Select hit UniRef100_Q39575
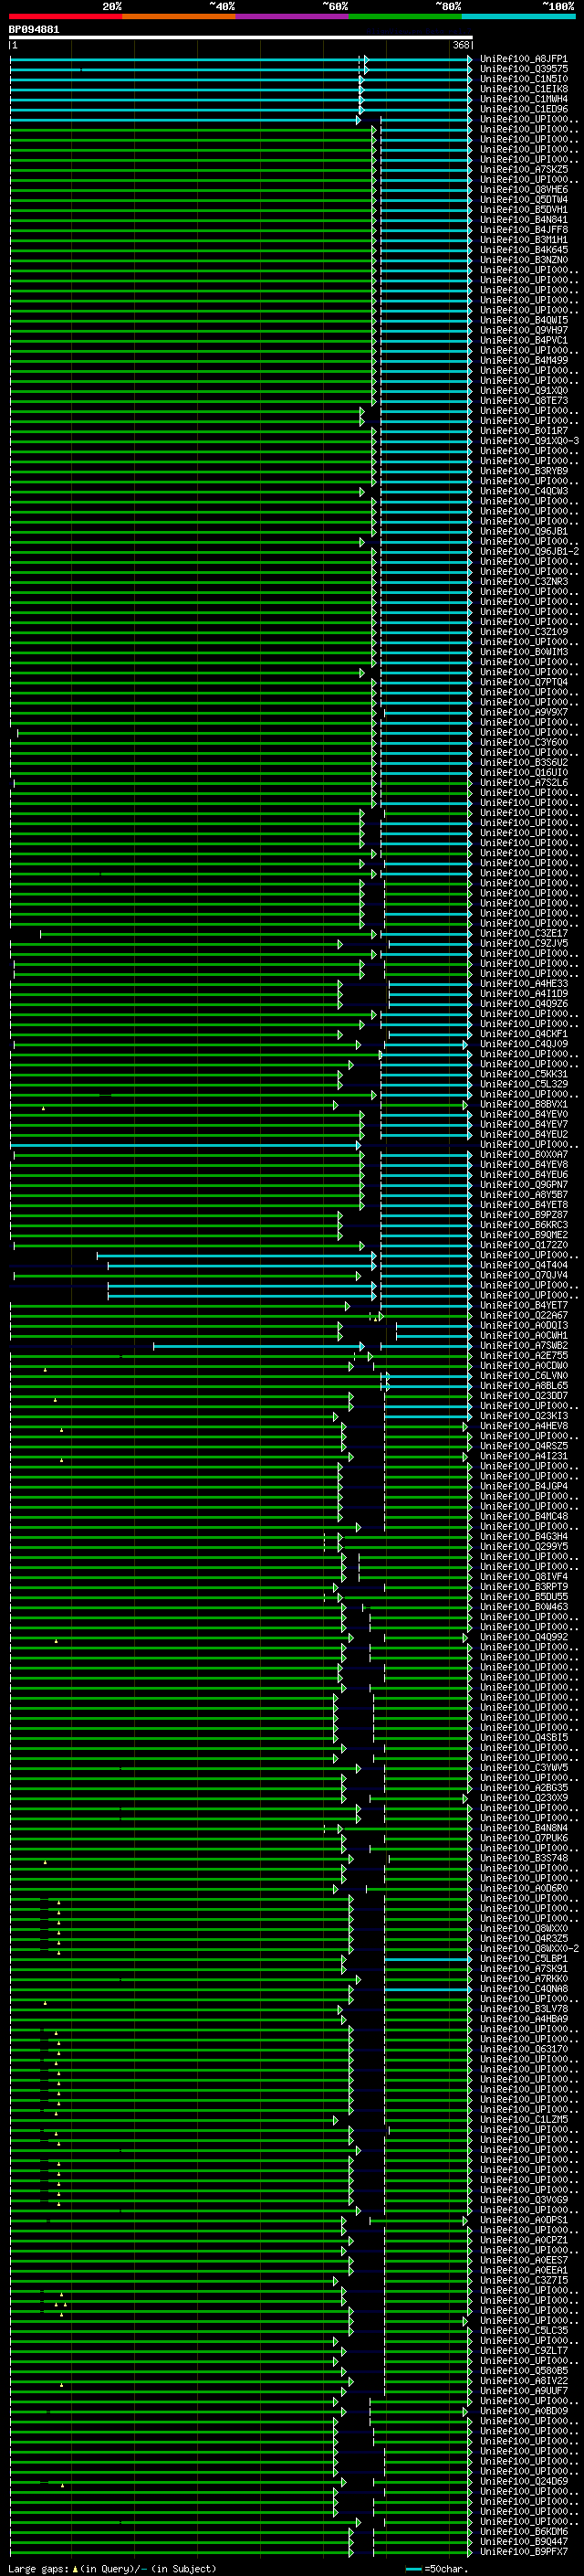The height and width of the screenshot is (2576, 584). click(x=524, y=69)
